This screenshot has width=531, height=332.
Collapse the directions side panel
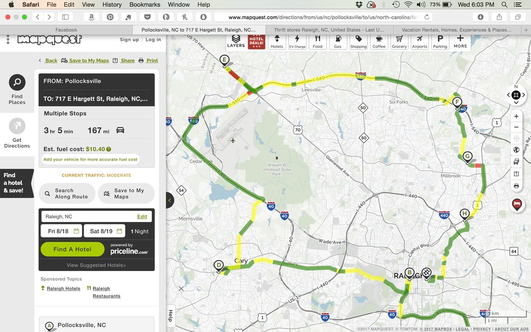point(170,200)
